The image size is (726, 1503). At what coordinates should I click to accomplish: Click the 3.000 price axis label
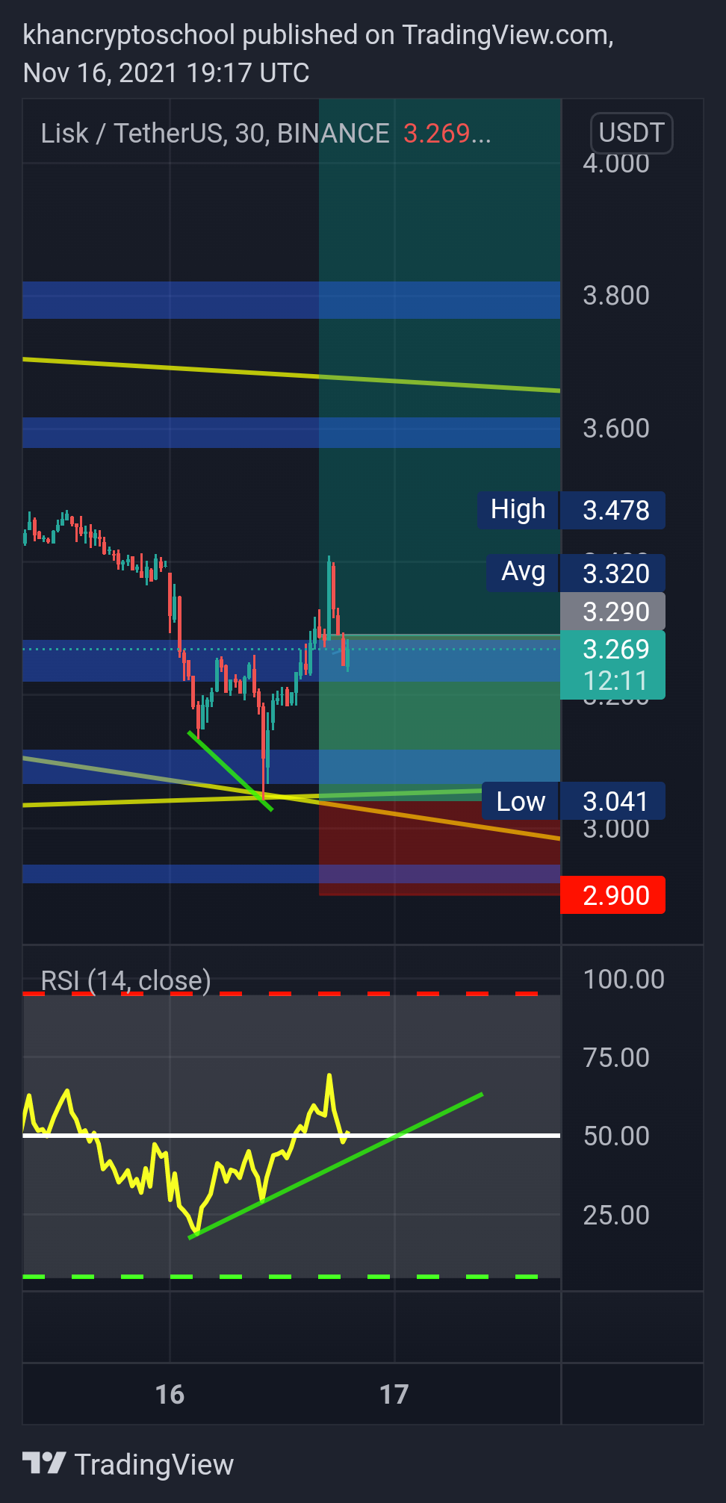pyautogui.click(x=616, y=829)
